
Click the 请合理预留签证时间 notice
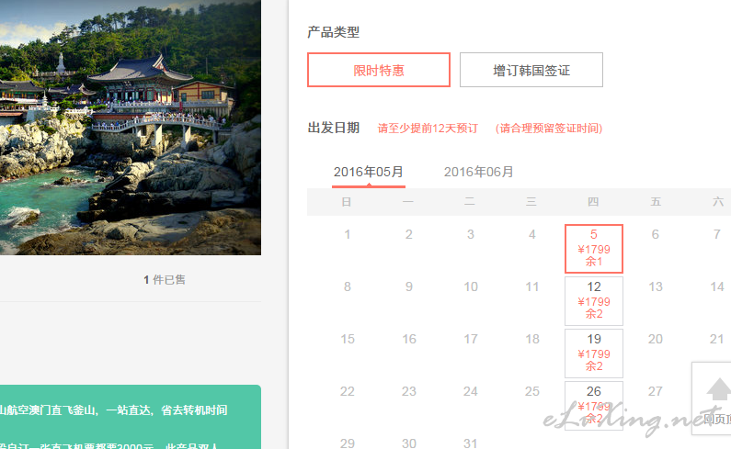point(549,128)
